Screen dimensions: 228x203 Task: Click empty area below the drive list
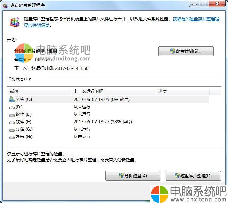click(x=113, y=143)
